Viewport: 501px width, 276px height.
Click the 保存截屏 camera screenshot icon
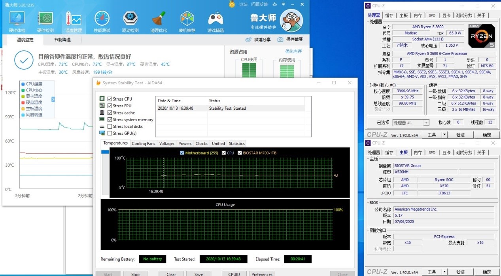pos(280,40)
